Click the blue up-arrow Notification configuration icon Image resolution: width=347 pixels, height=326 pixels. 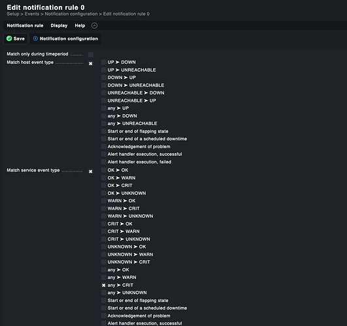(x=35, y=38)
